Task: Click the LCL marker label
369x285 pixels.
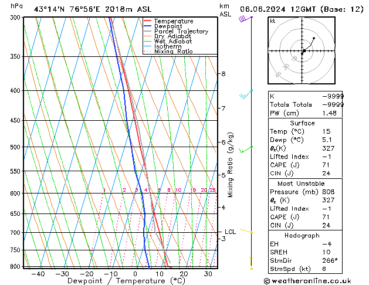Action: coord(230,232)
